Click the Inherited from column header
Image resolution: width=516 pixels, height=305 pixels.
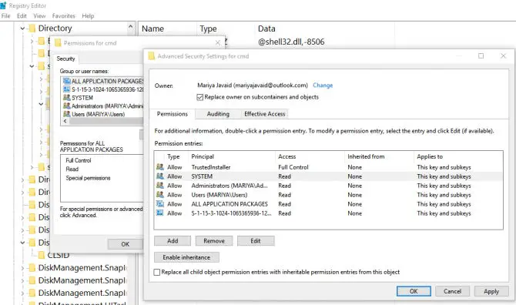tap(366, 156)
